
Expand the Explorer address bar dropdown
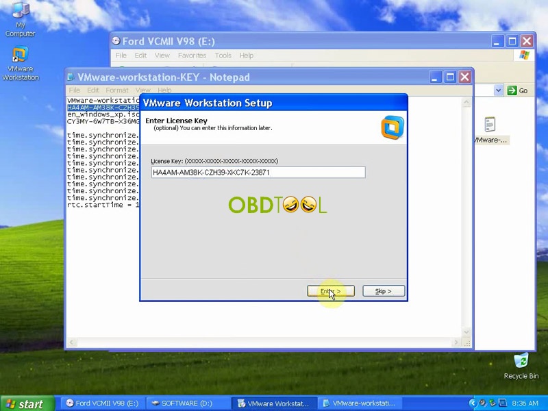499,90
